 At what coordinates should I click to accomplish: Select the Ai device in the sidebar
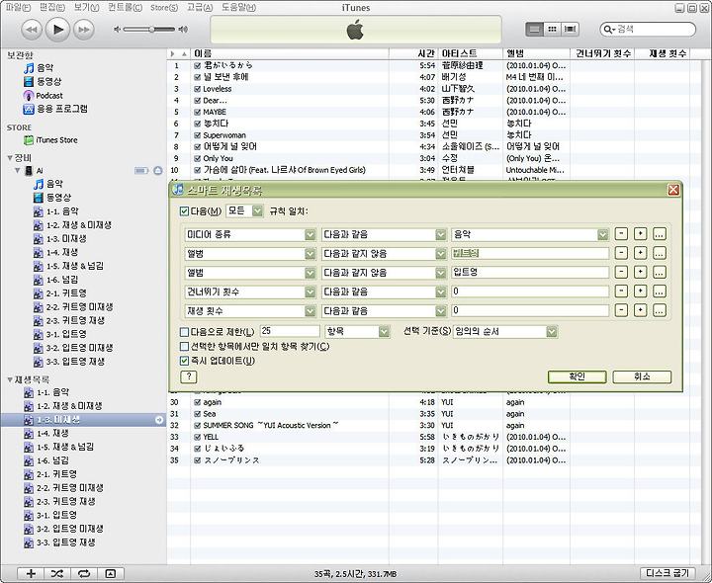(x=40, y=171)
